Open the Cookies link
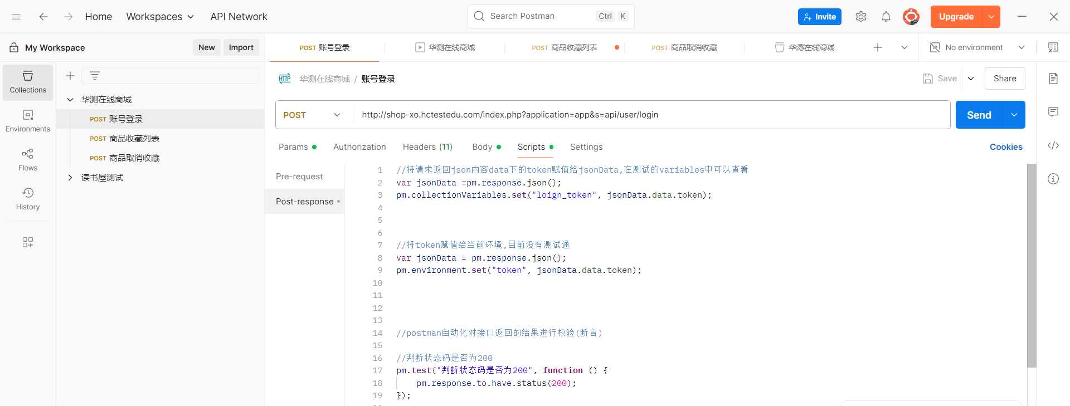 1006,147
